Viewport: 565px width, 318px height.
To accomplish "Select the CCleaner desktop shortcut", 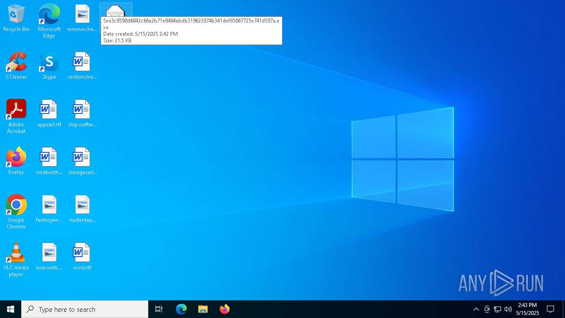I will [16, 66].
